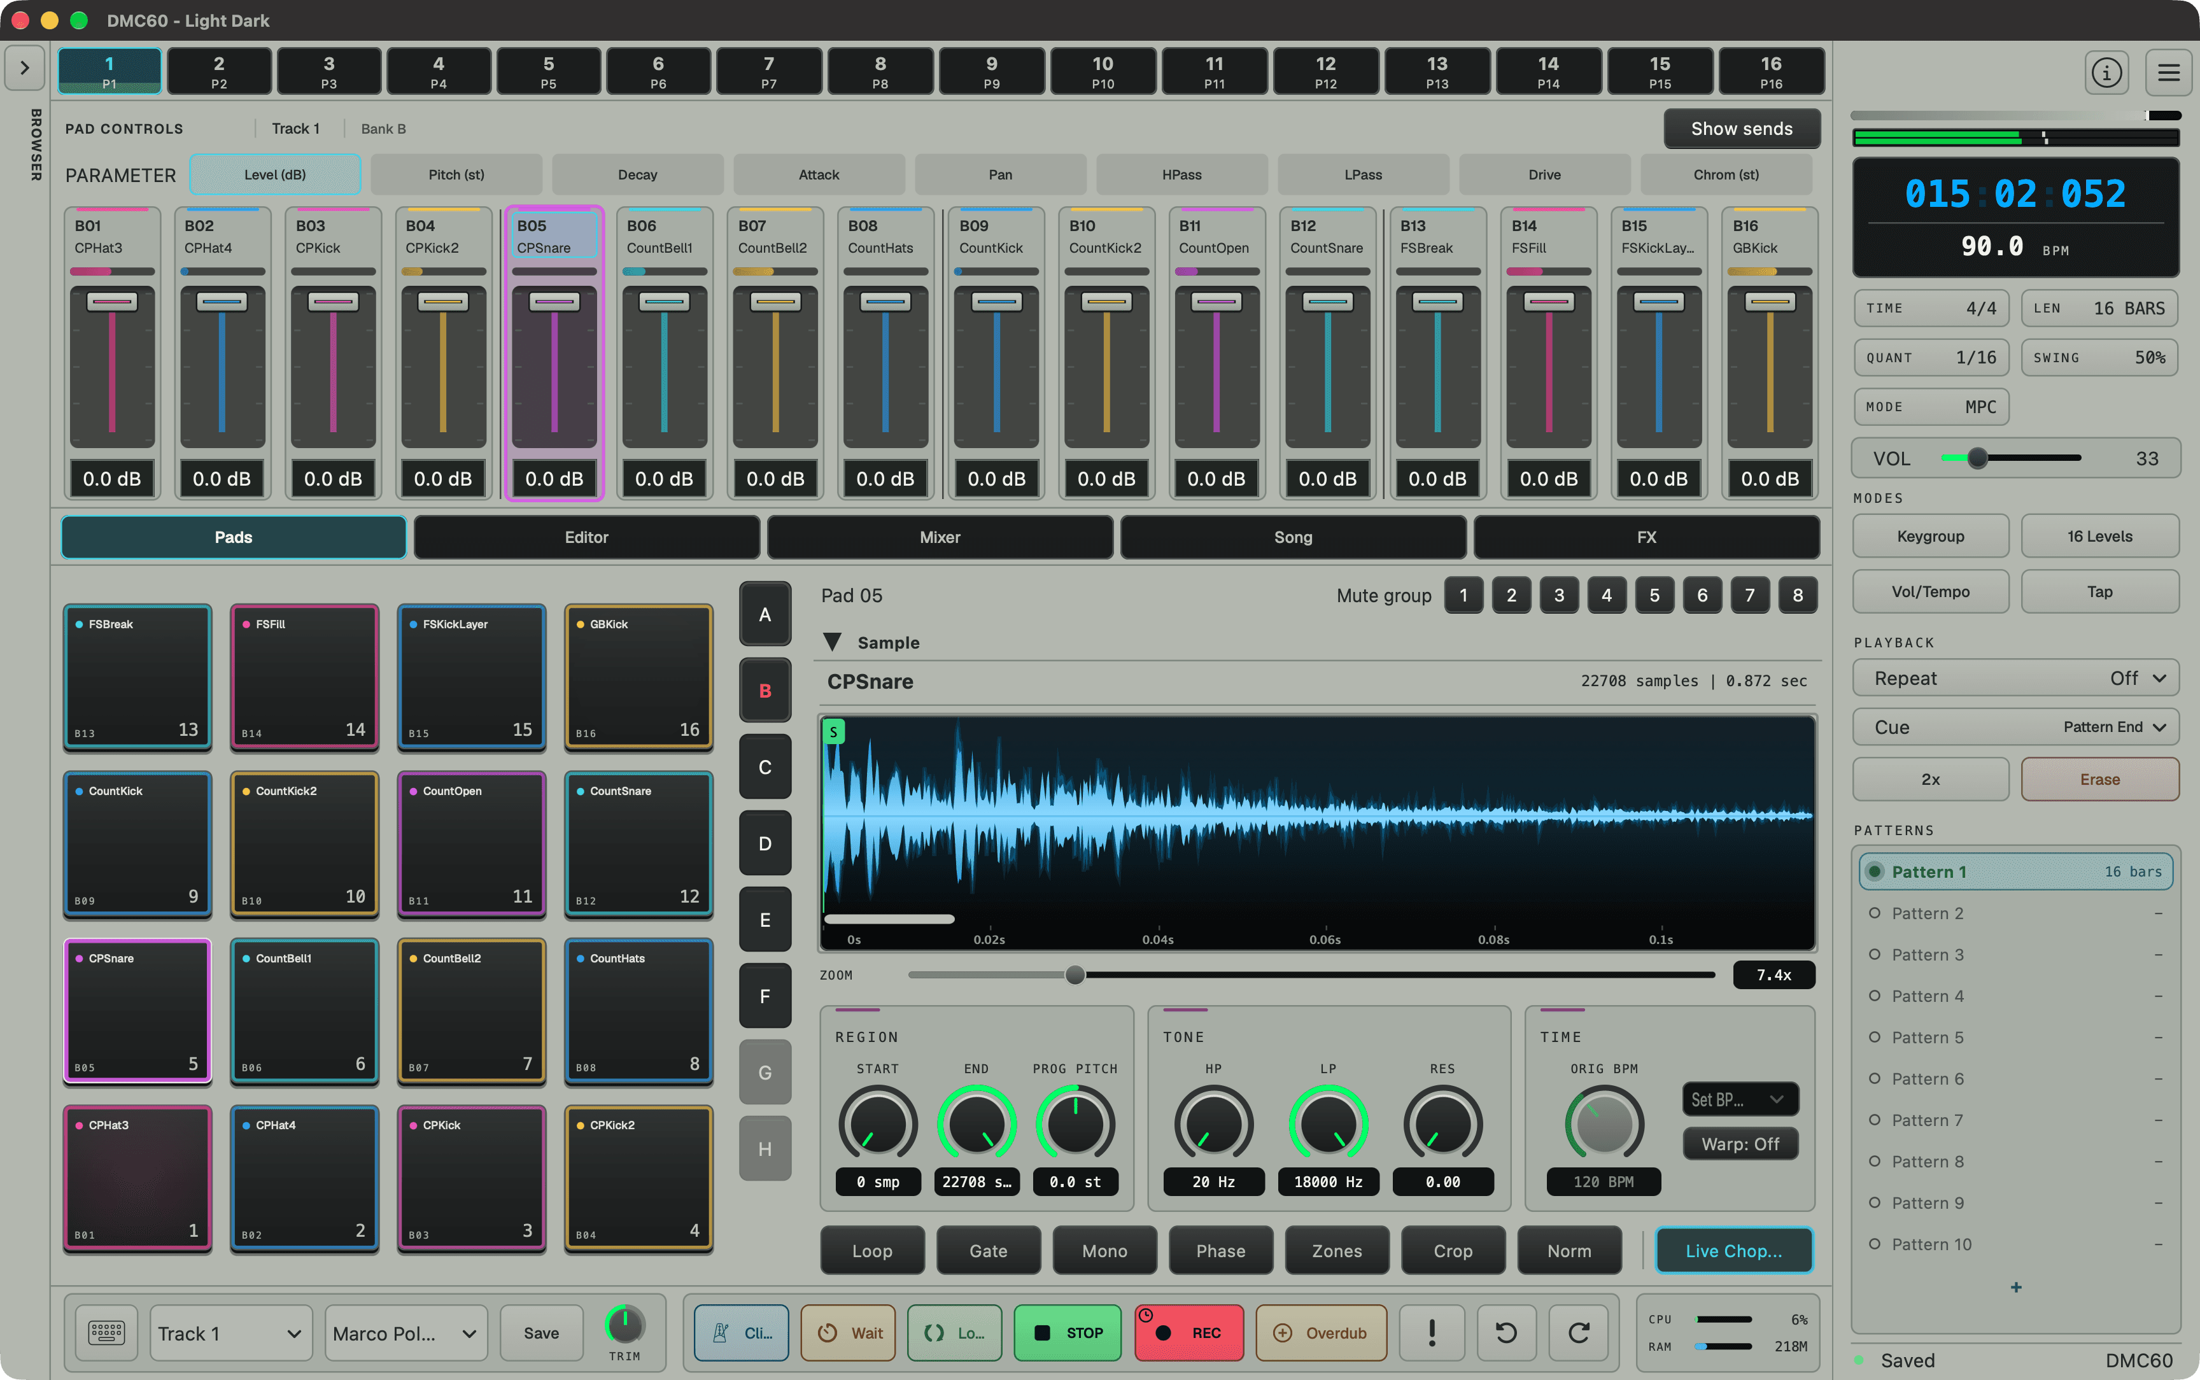This screenshot has height=1380, width=2200.
Task: Click the ZOOM slider handle
Action: click(1075, 975)
